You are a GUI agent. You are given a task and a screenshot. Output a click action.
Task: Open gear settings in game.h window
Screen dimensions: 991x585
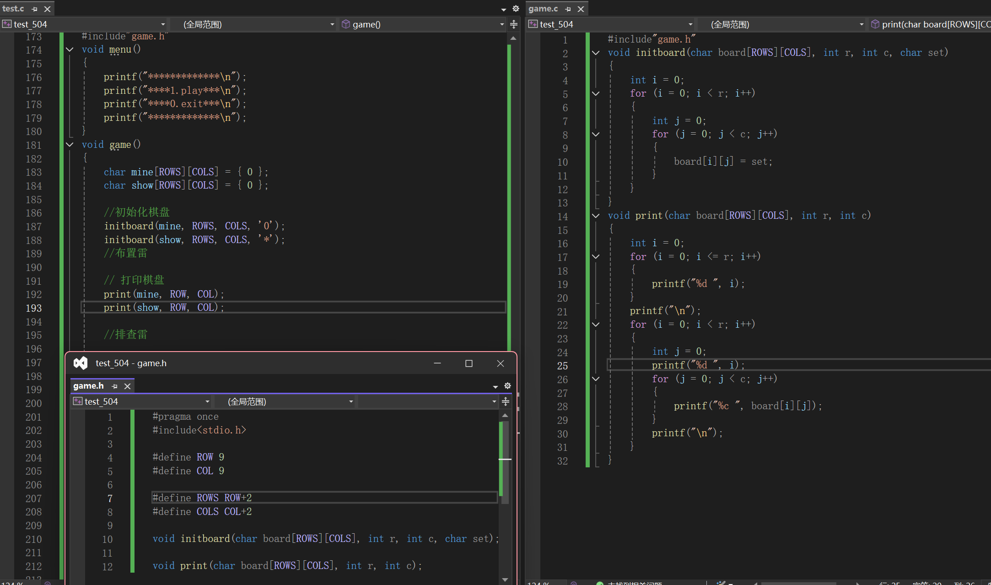click(x=507, y=386)
